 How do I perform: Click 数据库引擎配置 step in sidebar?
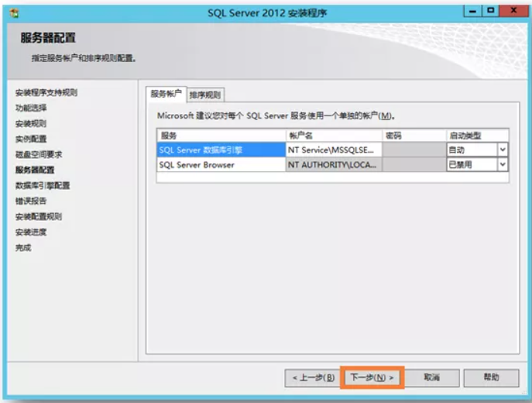tap(43, 185)
